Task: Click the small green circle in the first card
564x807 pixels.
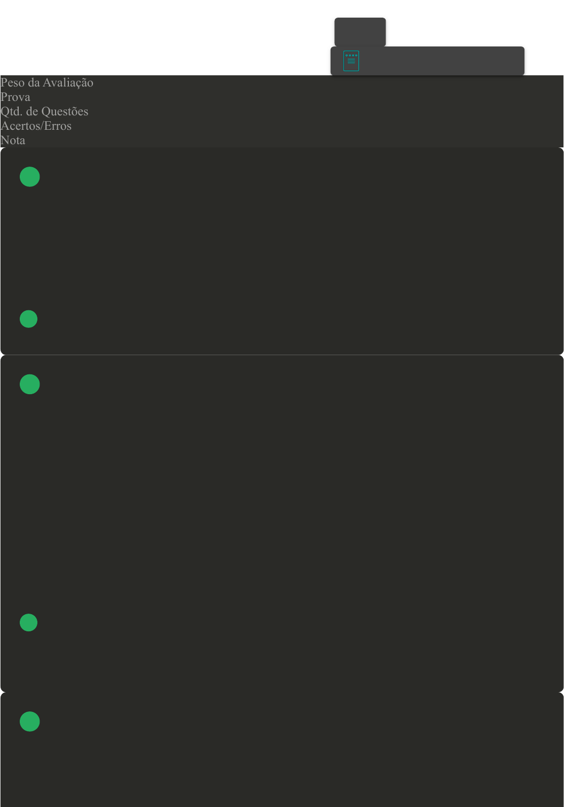Action: coord(29,319)
